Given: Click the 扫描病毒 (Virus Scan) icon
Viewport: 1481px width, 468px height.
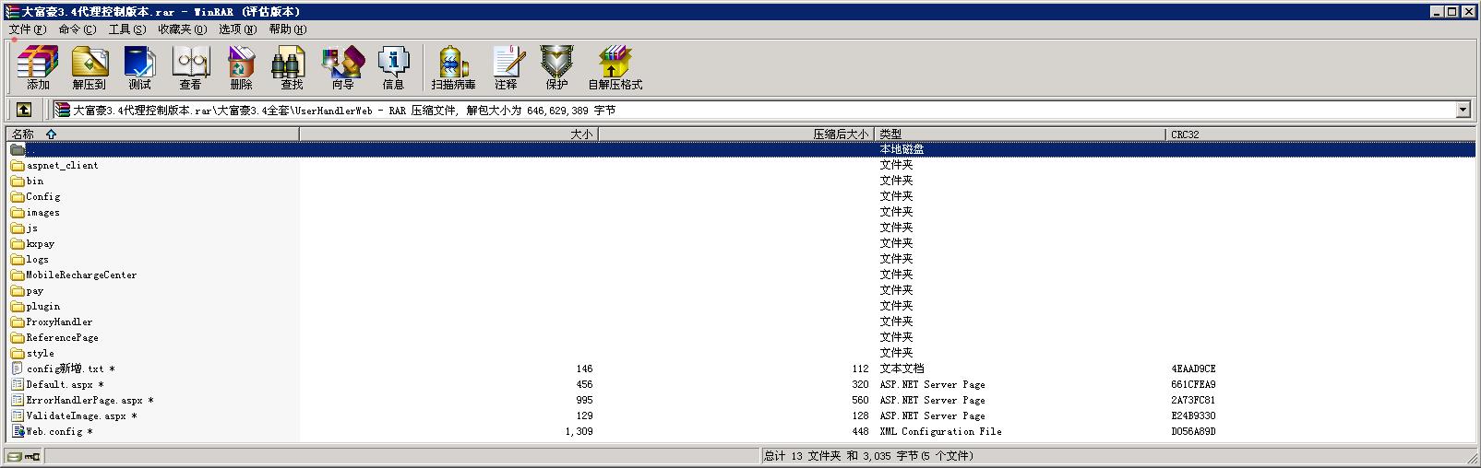Looking at the screenshot, I should 453,67.
